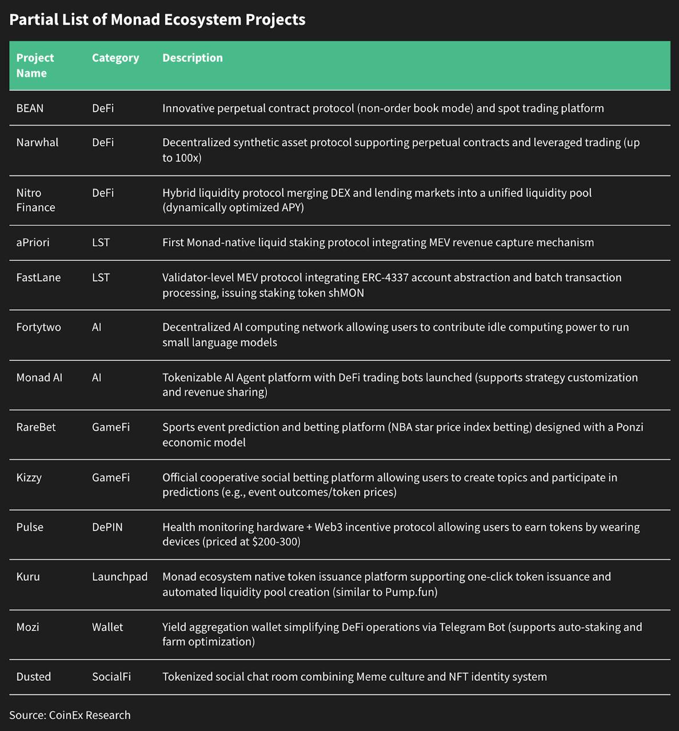Click the SocialFi category for Dusted
The height and width of the screenshot is (731, 679).
click(111, 677)
